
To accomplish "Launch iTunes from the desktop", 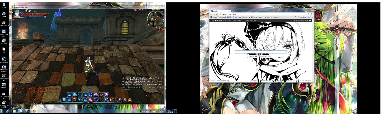I will (4, 14).
